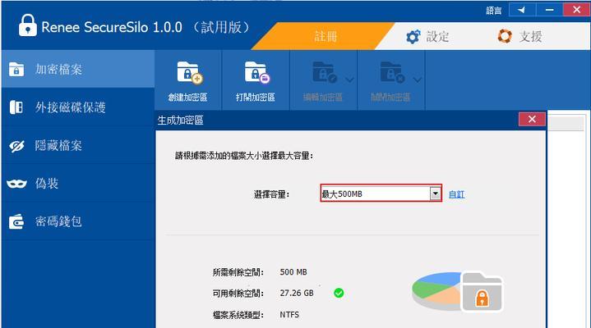The width and height of the screenshot is (591, 328).
Task: Expand the arrow next to 編輯加密區
Action: point(349,80)
